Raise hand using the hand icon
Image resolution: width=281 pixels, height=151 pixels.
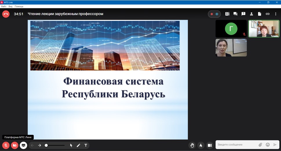(x=192, y=145)
